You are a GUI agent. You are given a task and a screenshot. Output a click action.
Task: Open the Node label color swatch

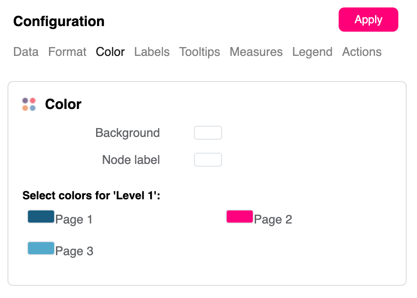coord(208,160)
